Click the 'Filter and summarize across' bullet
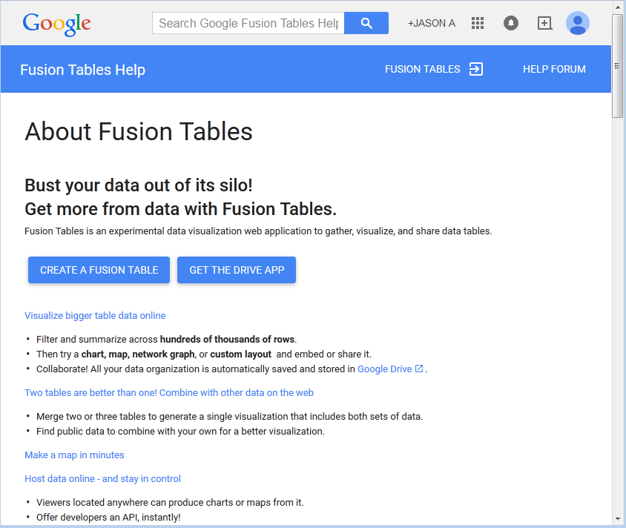The width and height of the screenshot is (626, 528). [x=166, y=339]
